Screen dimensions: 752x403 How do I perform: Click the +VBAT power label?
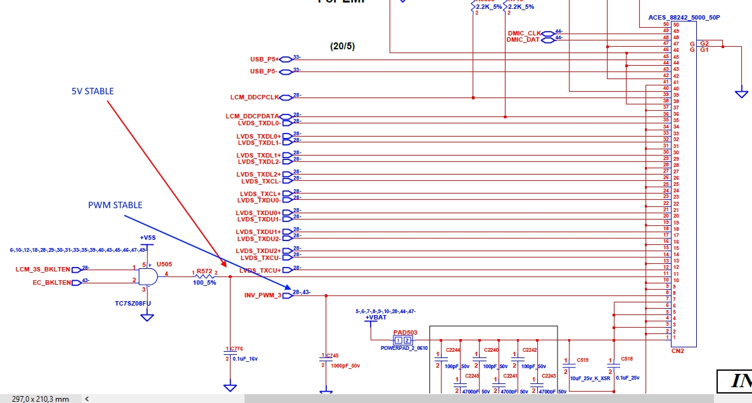[x=376, y=317]
